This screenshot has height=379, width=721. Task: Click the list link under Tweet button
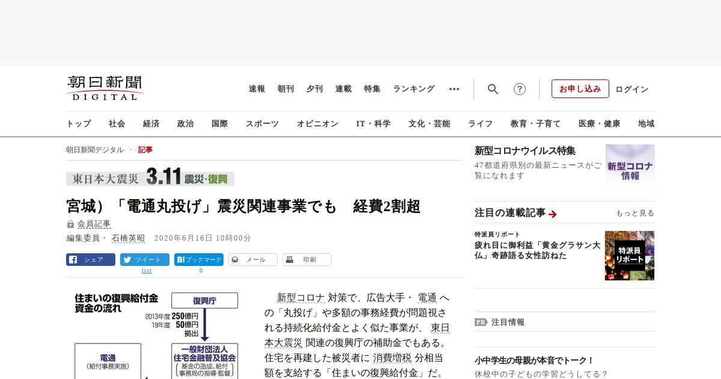(x=147, y=271)
